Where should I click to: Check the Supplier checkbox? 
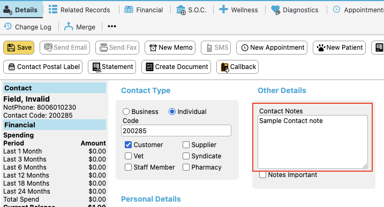[x=186, y=144]
